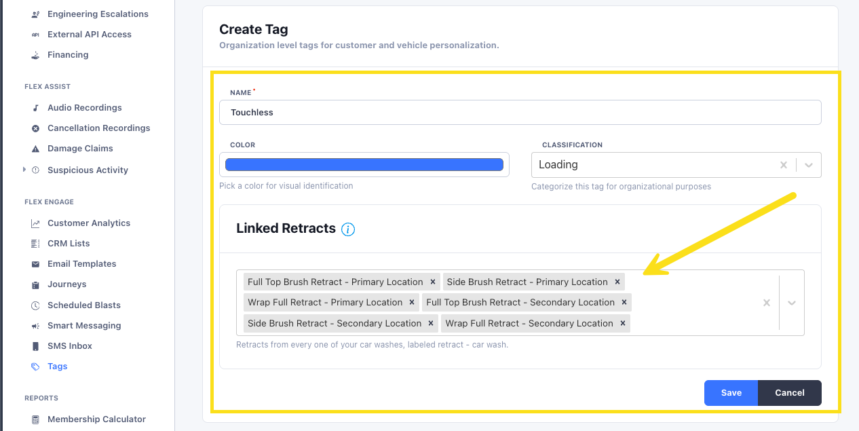Remove Side Brush Retract - Secondary Location chip
The width and height of the screenshot is (859, 431).
(x=432, y=323)
